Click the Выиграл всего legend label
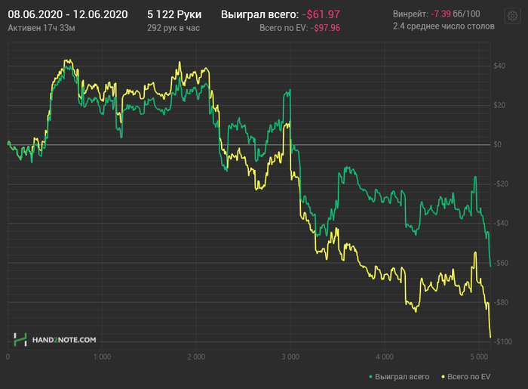The image size is (528, 389). pos(402,376)
